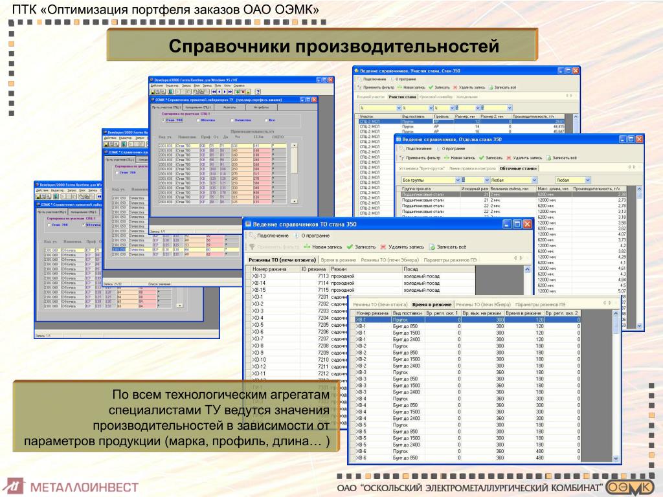This screenshot has width=663, height=497.
Task: Click Удалить запись in the Участок стана window
Action: click(469, 87)
